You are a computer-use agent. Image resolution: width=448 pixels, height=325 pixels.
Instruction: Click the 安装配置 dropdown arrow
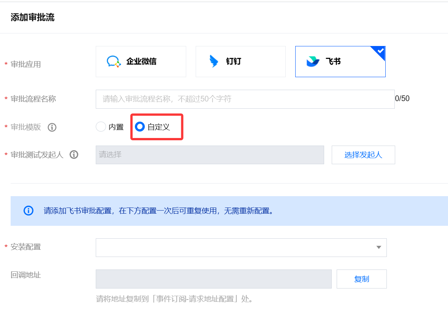point(378,247)
